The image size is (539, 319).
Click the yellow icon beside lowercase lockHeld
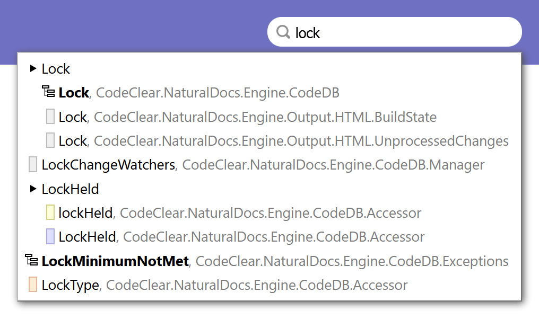(x=50, y=212)
